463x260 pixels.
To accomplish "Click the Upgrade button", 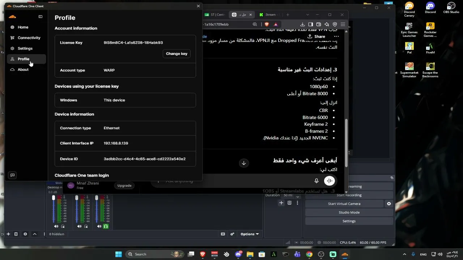I will click(124, 186).
